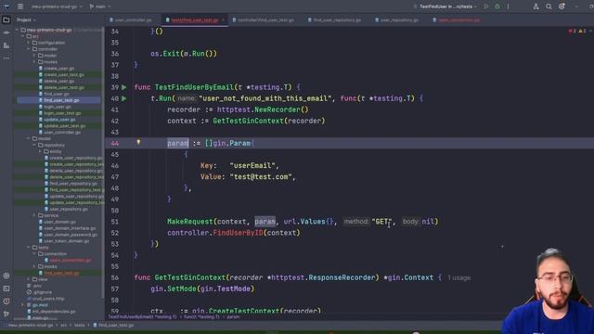Open the run configuration selector dropdown
This screenshot has height=334, width=594.
click(445, 6)
